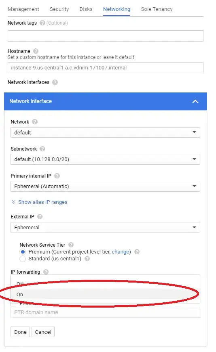Click help icon next to IP forwarding
The image size is (216, 352).
point(46,272)
